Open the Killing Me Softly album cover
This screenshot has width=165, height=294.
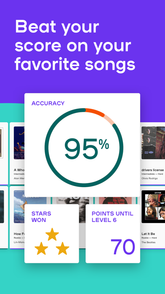(x=115, y=201)
